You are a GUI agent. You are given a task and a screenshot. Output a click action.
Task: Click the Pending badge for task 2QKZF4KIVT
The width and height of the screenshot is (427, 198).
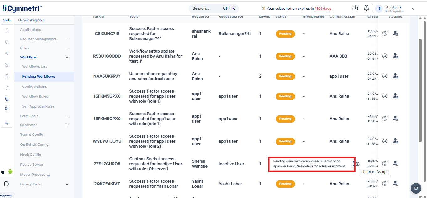coord(285,184)
